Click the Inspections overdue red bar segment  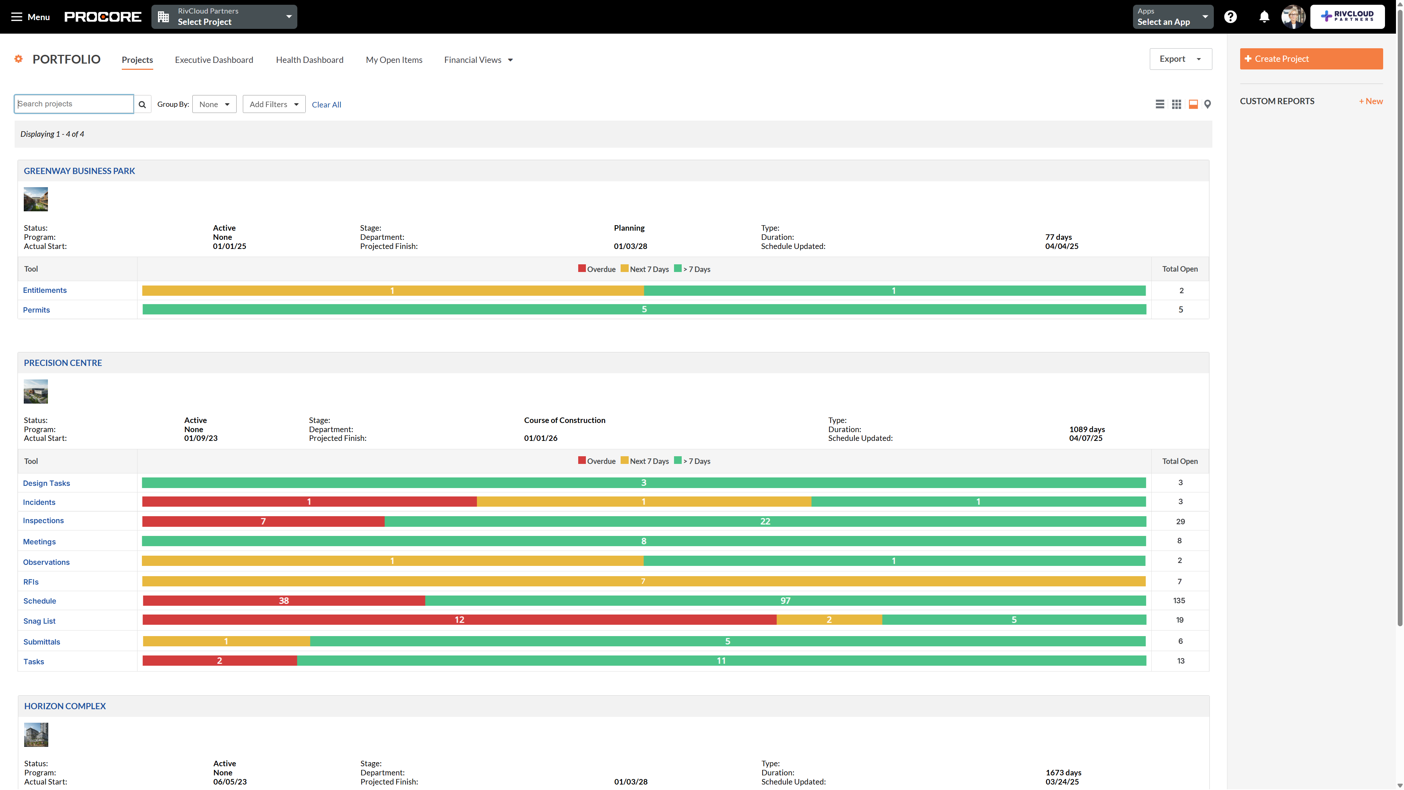[x=263, y=521]
